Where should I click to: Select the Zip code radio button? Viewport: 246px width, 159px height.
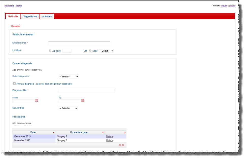point(50,51)
